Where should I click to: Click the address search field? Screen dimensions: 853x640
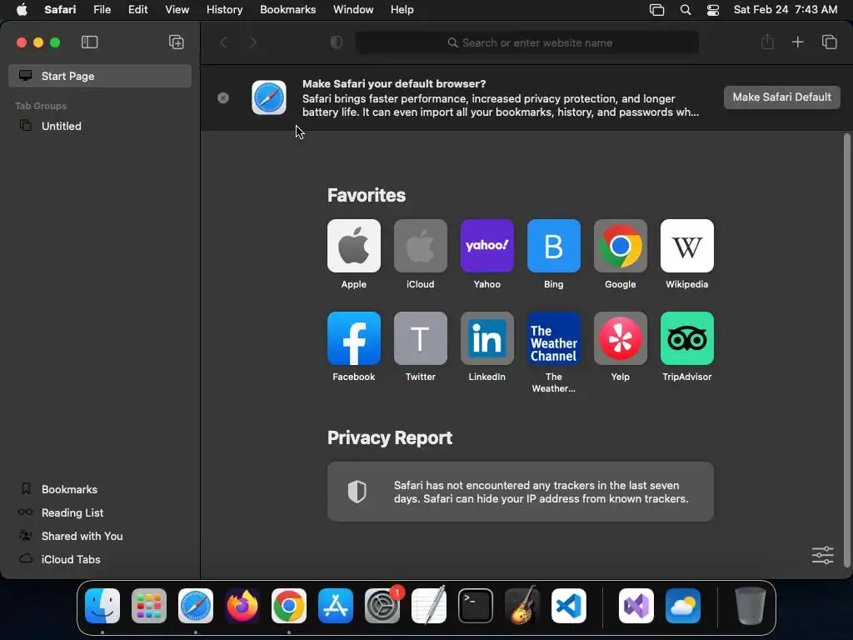click(x=526, y=42)
